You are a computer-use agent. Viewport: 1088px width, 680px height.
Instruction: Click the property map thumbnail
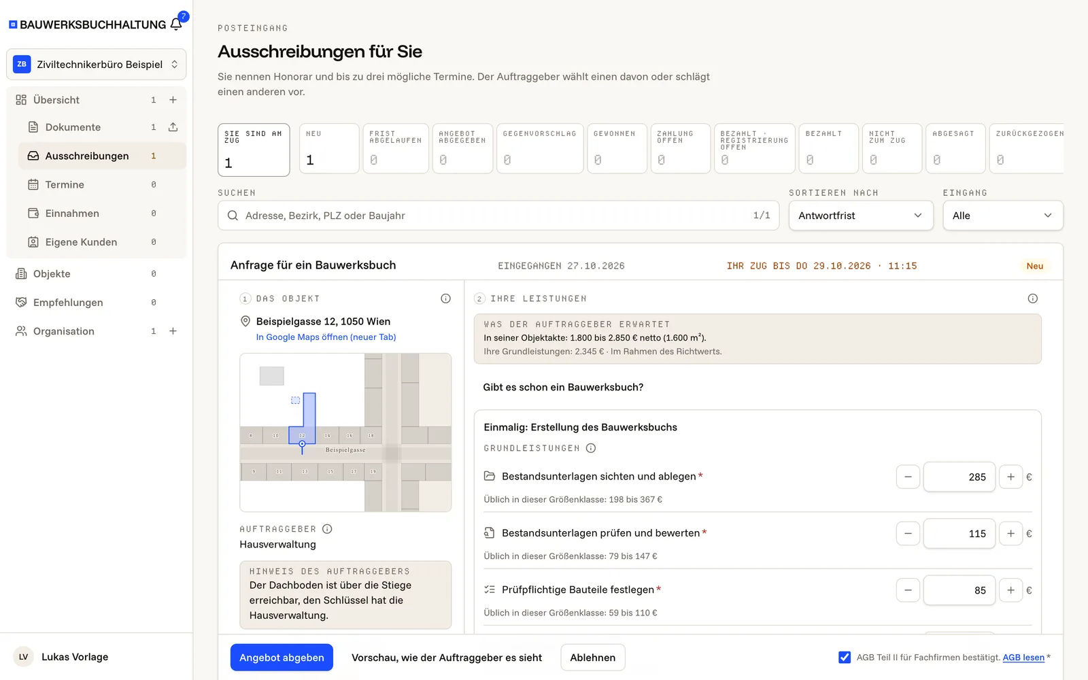pyautogui.click(x=345, y=432)
